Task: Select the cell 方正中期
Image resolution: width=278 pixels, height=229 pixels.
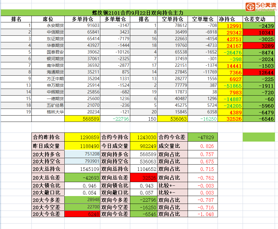Action: (x=48, y=79)
